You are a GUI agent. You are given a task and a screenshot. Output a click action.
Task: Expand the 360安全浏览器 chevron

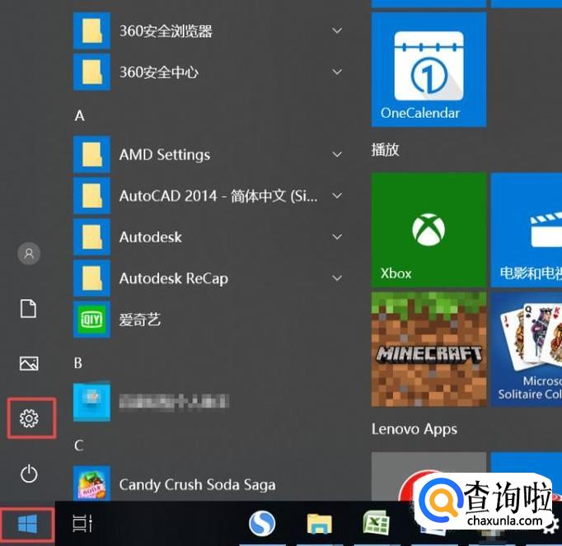[337, 30]
